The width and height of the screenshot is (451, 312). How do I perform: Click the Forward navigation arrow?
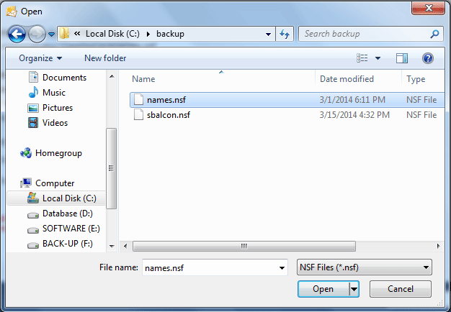tap(37, 35)
